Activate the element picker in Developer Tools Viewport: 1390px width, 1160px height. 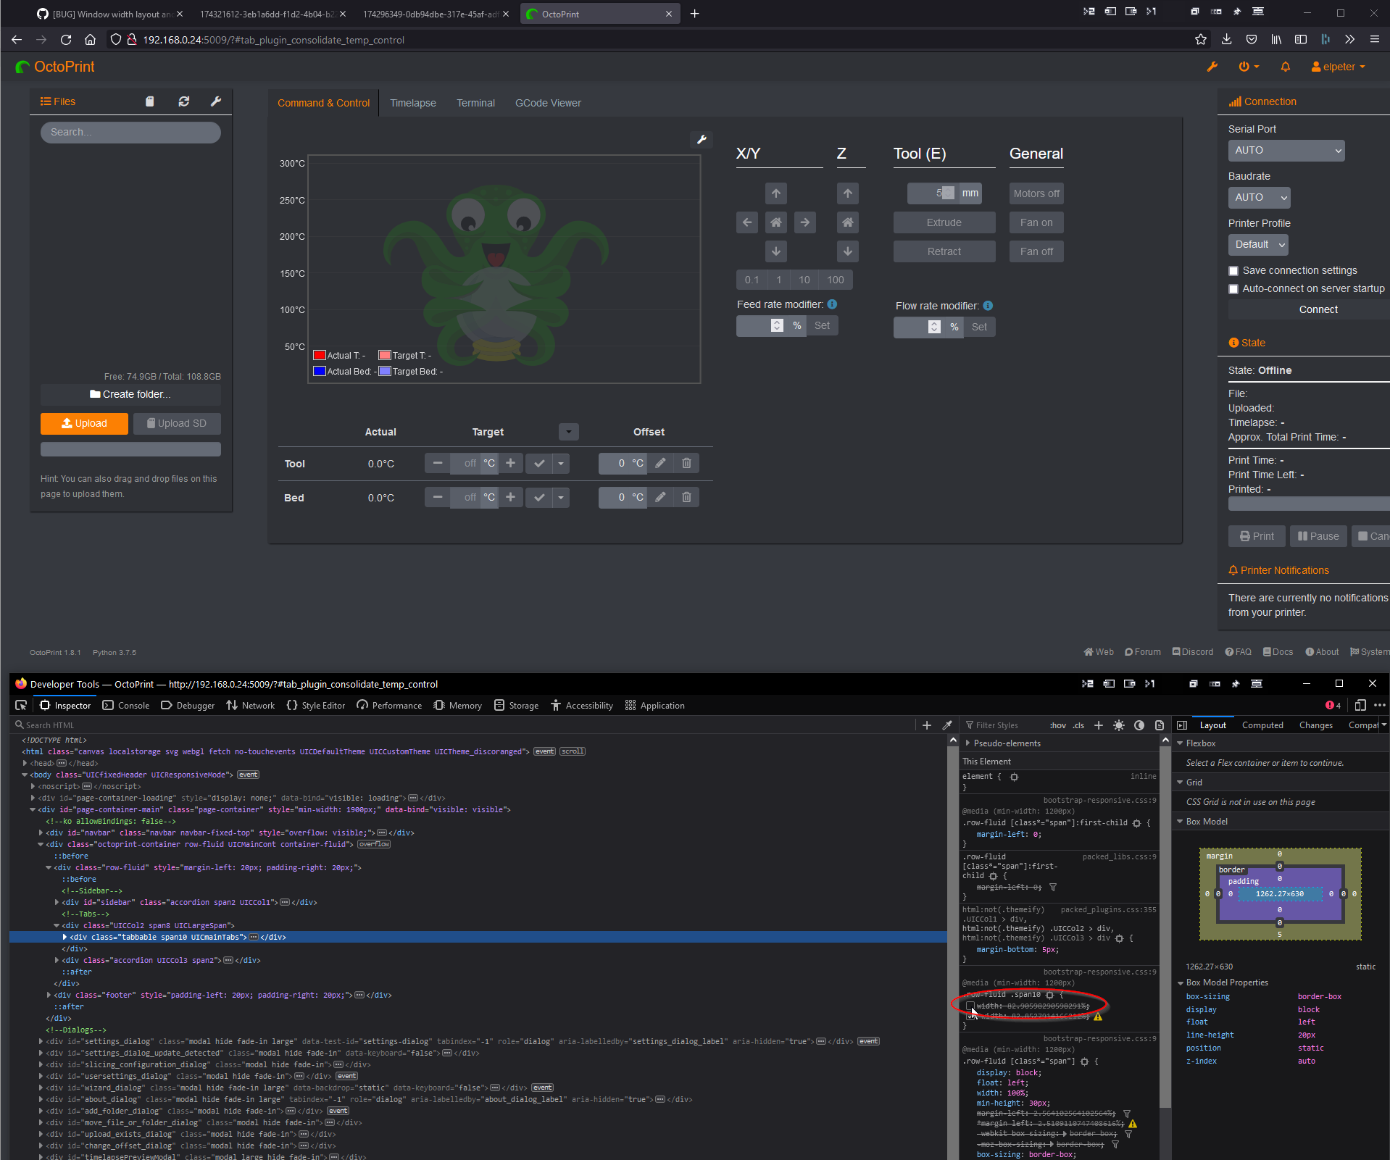pyautogui.click(x=21, y=705)
